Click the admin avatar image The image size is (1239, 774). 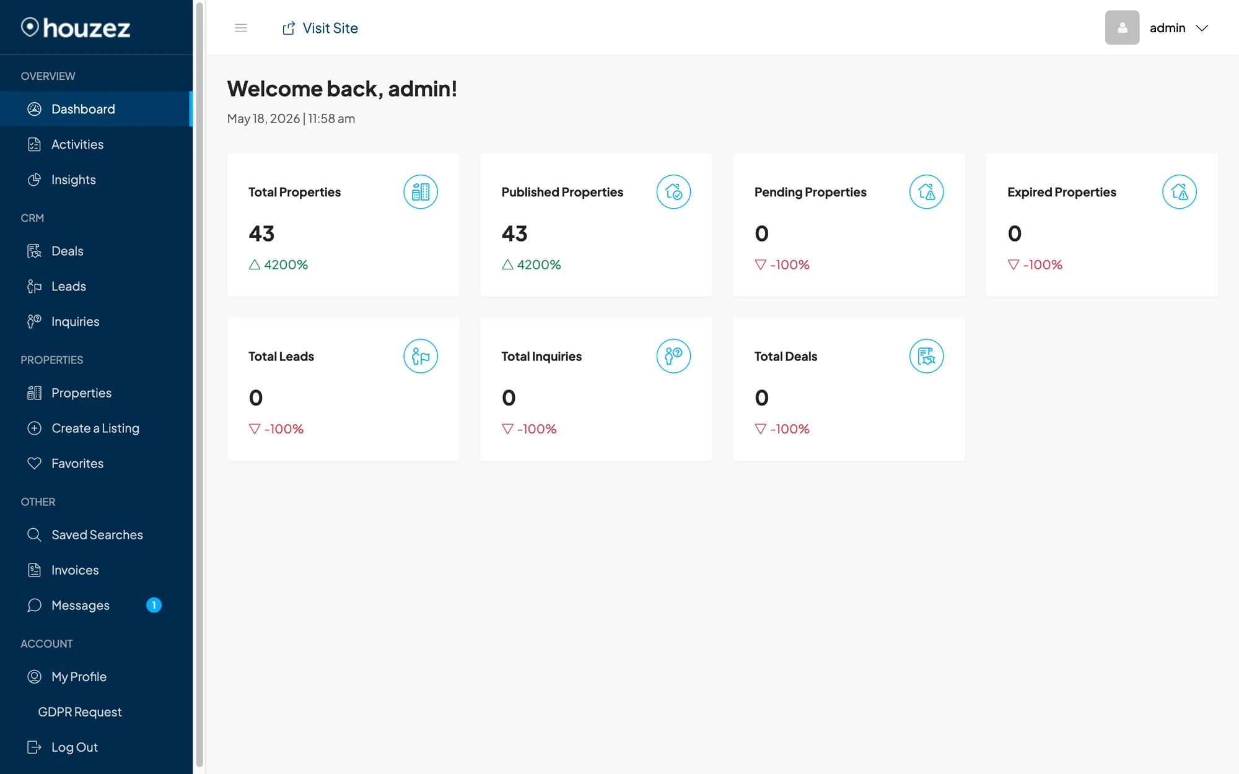point(1122,28)
